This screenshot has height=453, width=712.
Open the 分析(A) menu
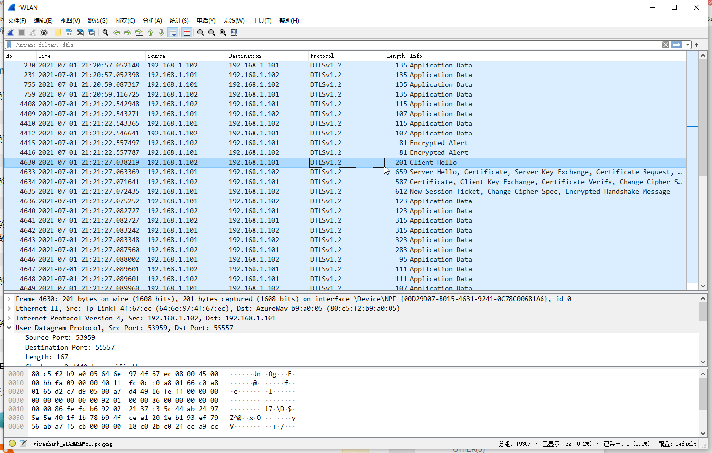153,20
